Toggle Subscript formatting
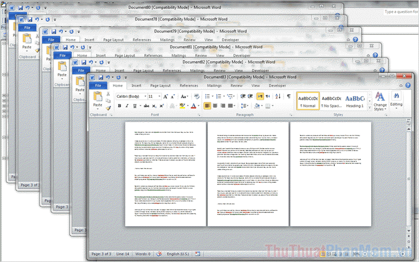Viewport: 419px width, 262px height. [x=154, y=106]
